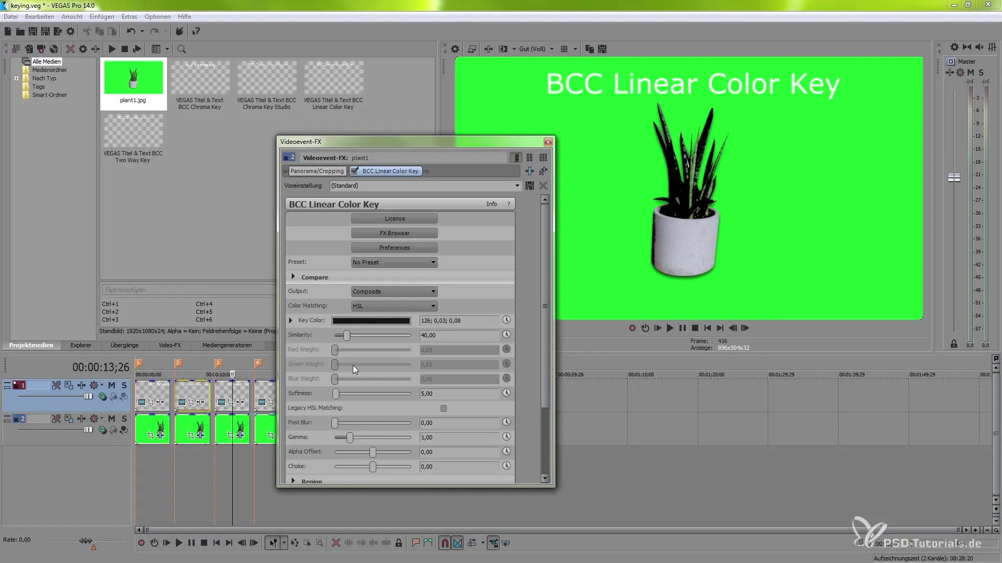Open the Bearbeiten menu

[x=40, y=17]
